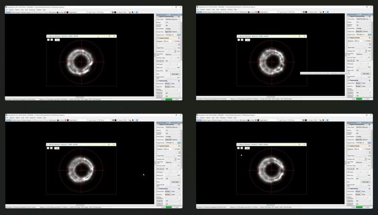The width and height of the screenshot is (378, 215).
Task: Open Status LEDs dropdown in top-left window panel
Action: [172, 70]
